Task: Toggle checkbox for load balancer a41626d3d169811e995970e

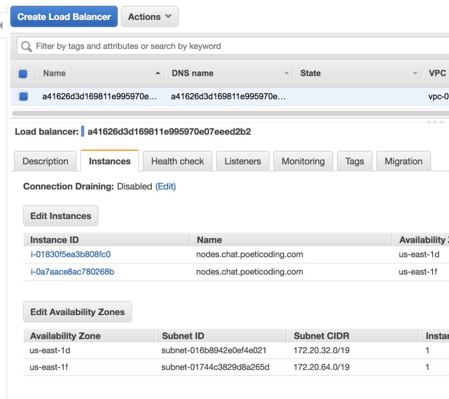Action: coord(23,96)
